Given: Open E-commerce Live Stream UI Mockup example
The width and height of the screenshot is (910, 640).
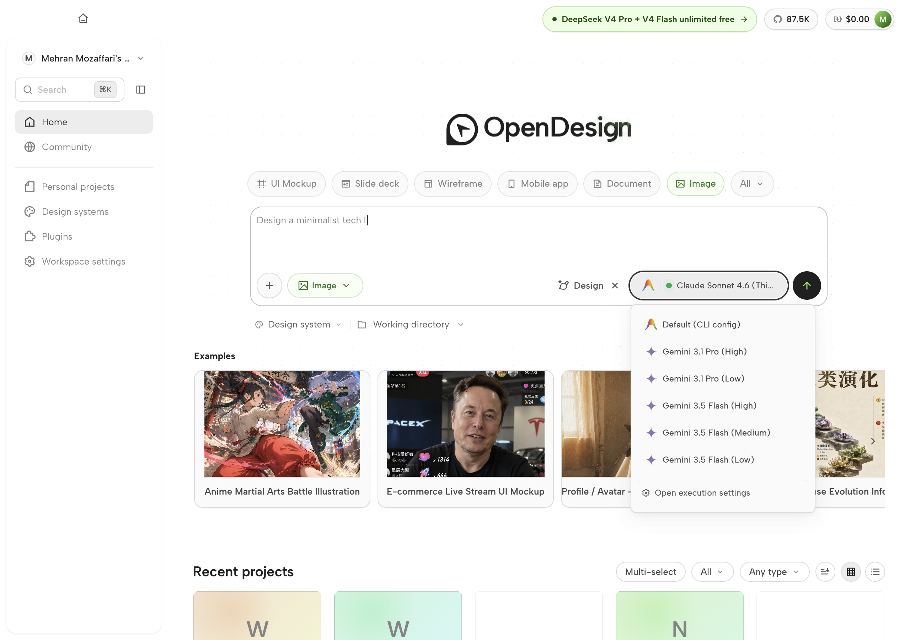Looking at the screenshot, I should [x=465, y=438].
